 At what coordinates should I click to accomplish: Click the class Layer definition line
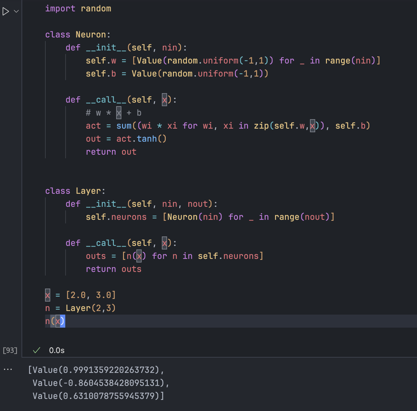point(75,191)
